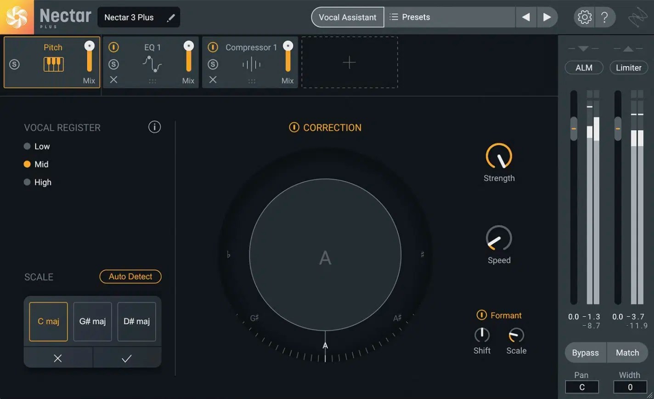Open the help panel
The height and width of the screenshot is (399, 654).
(605, 17)
